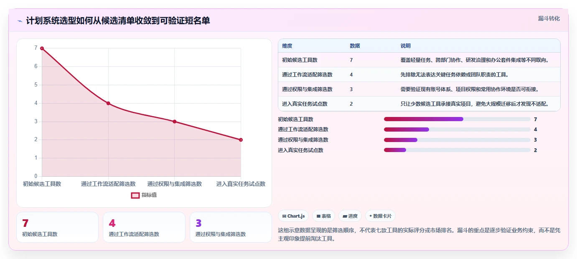Click the lightning icon beside the title
Image resolution: width=577 pixels, height=259 pixels.
point(20,21)
